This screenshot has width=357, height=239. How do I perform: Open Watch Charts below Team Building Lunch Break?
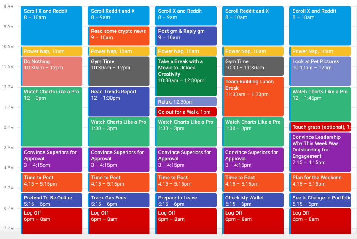253,132
